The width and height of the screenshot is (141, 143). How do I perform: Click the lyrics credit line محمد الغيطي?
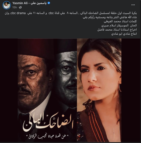click(120, 21)
